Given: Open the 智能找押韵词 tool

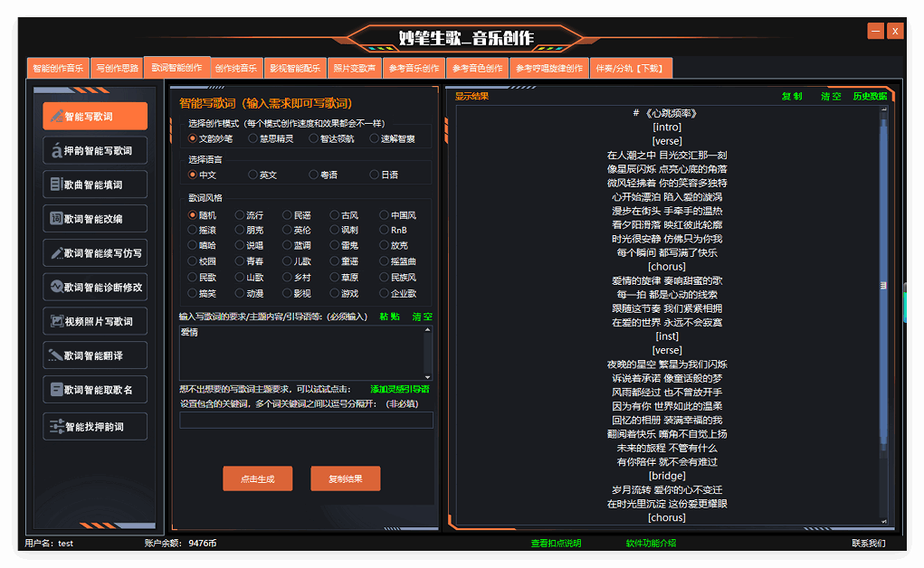Looking at the screenshot, I should [95, 426].
